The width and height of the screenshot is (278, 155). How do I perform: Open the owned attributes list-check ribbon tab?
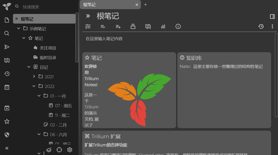point(103,26)
